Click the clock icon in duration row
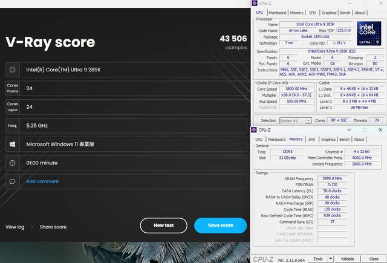Viewport: 387px width, 263px height. pos(12,163)
